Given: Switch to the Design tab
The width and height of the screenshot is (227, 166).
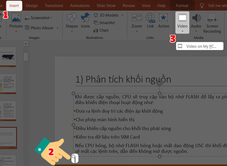Looking at the screenshot, I should [x=31, y=5].
